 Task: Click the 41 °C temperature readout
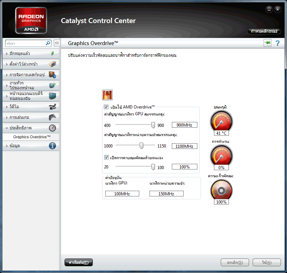click(221, 133)
